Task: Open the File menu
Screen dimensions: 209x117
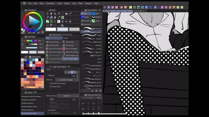Action: pyautogui.click(x=30, y=4)
